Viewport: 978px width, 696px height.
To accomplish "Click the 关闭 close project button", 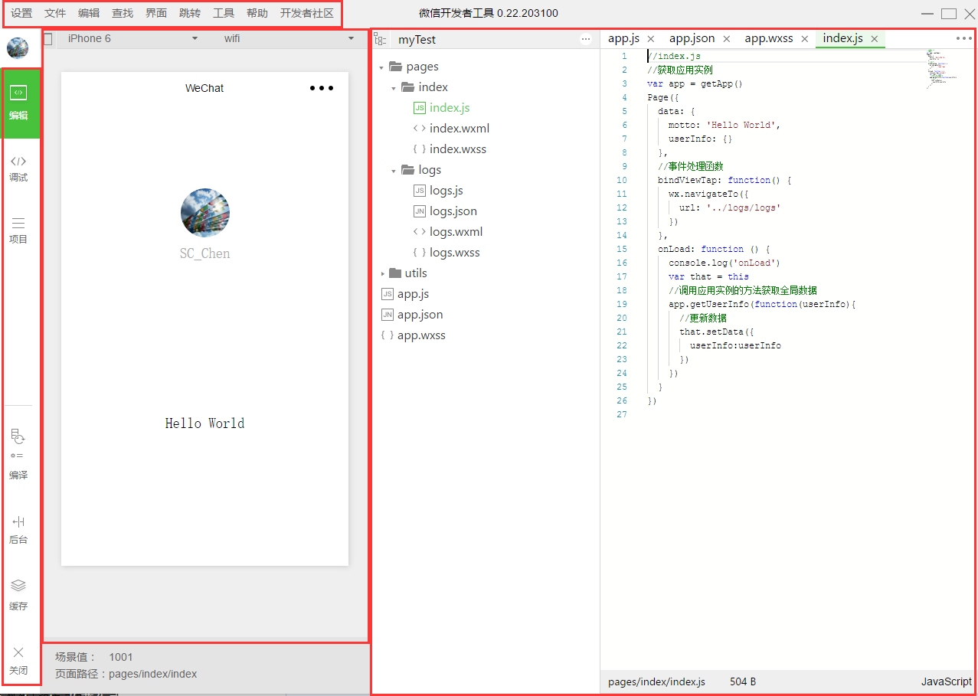I will tap(18, 661).
